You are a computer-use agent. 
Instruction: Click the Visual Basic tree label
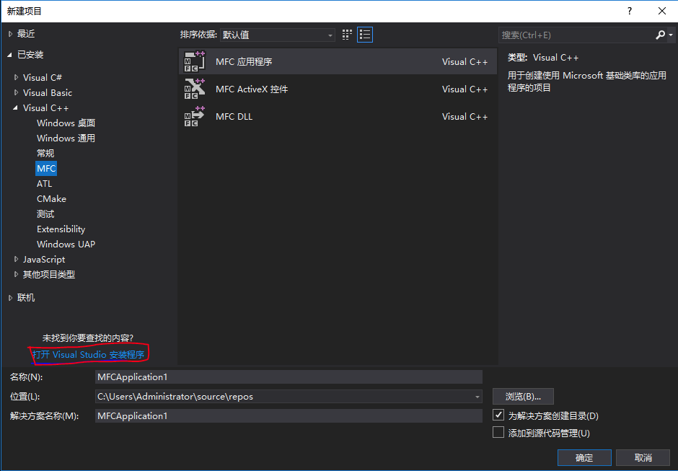48,92
